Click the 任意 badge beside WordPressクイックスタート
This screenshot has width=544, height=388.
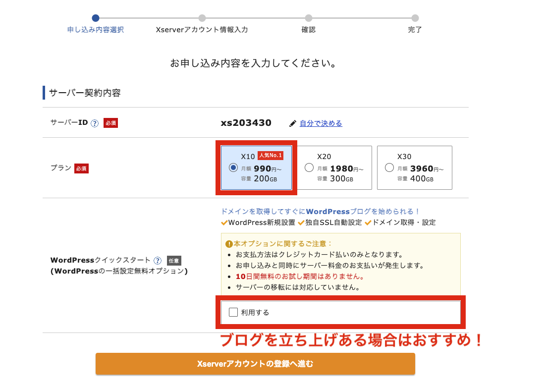point(174,261)
